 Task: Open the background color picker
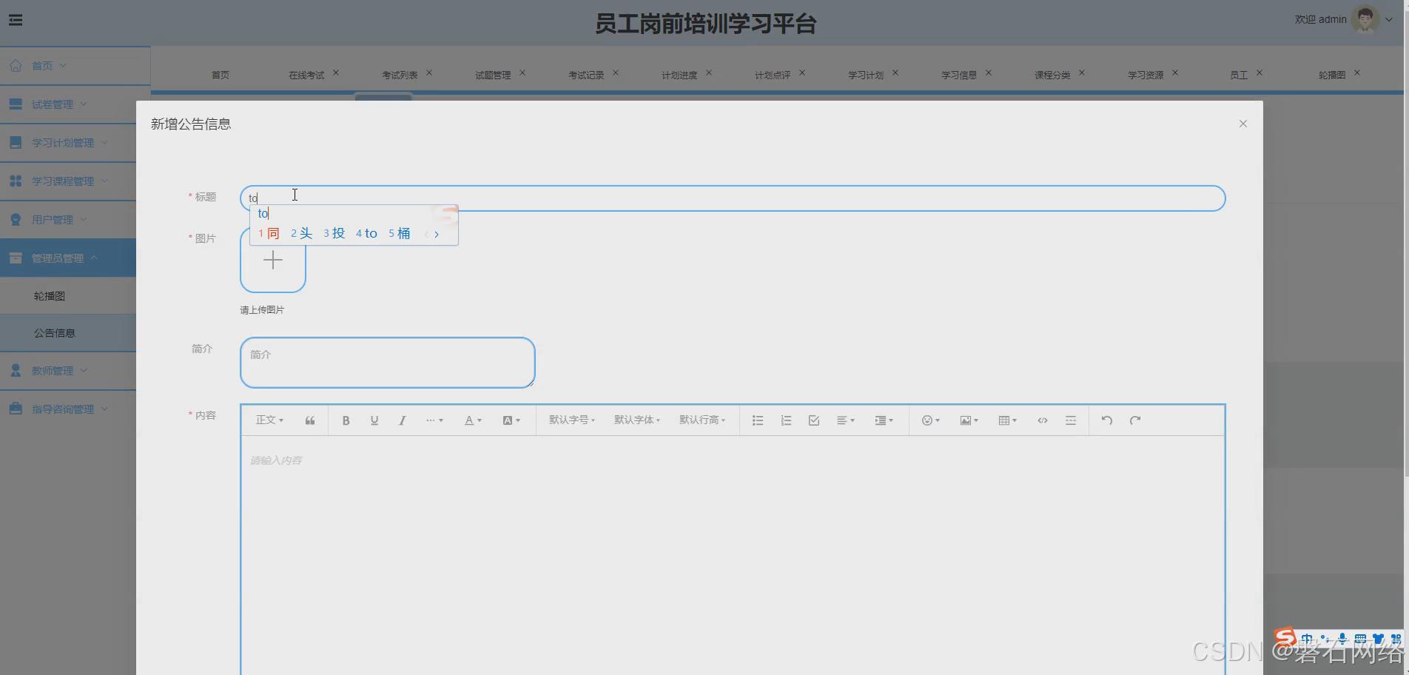click(511, 420)
